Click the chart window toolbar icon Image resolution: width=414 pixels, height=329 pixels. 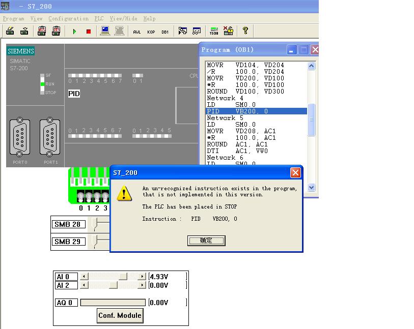click(197, 31)
